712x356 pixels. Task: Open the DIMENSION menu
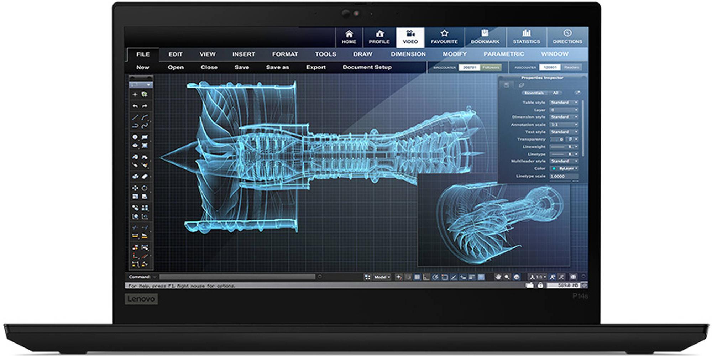point(408,54)
